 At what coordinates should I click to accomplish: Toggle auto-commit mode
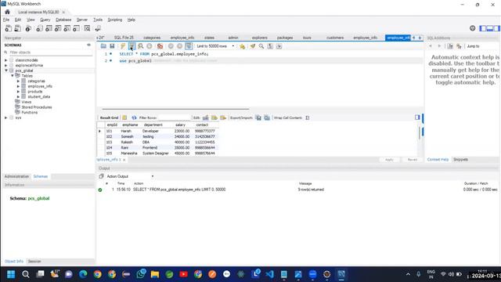[x=189, y=46]
